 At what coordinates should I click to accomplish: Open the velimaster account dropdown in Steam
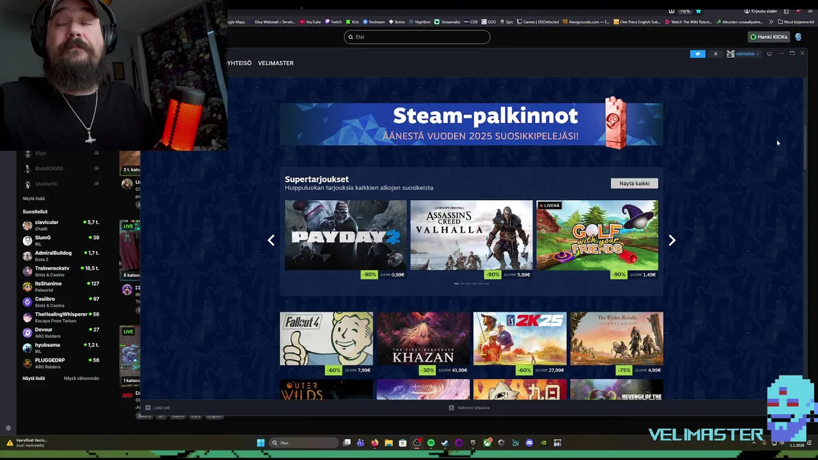coord(743,54)
